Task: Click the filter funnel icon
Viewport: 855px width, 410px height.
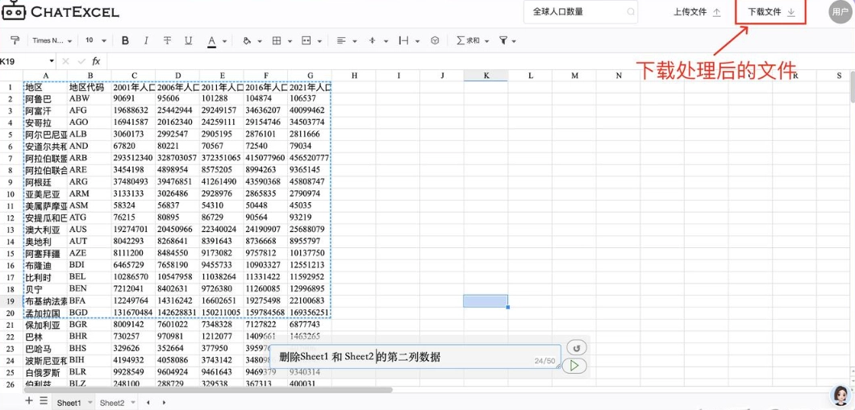Action: point(503,40)
